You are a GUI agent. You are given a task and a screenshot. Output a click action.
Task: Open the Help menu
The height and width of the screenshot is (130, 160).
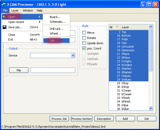click(x=40, y=10)
